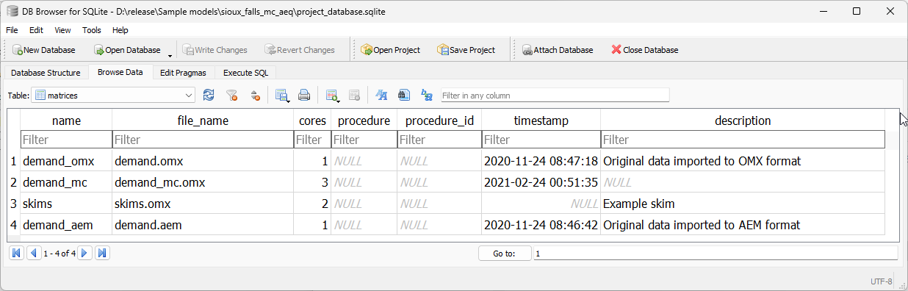Click the Save Project button
The width and height of the screenshot is (908, 291).
(466, 50)
